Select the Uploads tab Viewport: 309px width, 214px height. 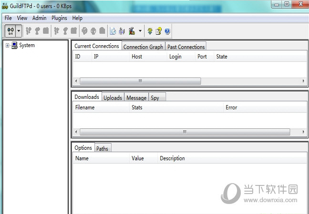113,97
